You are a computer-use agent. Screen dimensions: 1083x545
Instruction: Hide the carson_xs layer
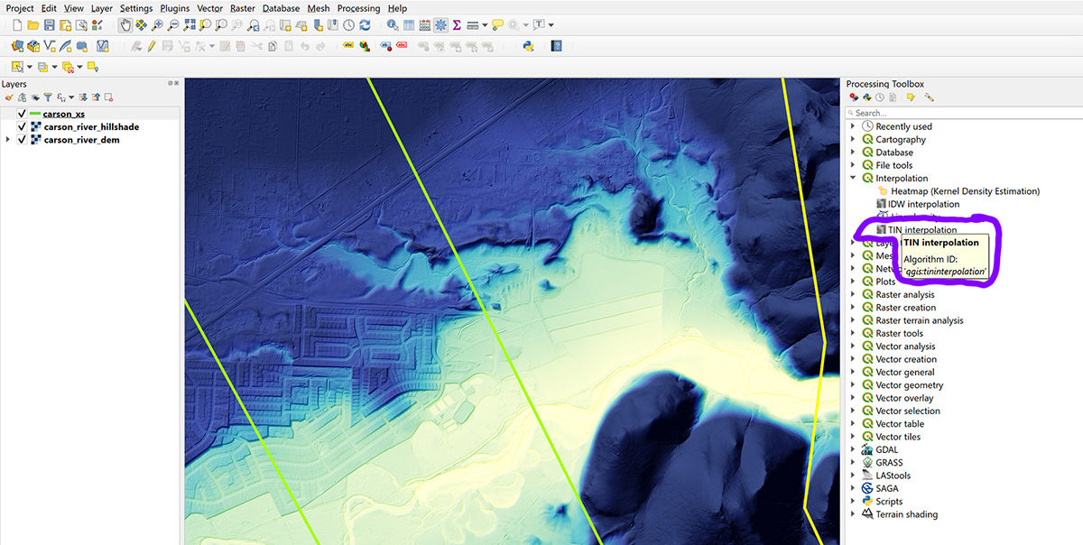tap(22, 113)
